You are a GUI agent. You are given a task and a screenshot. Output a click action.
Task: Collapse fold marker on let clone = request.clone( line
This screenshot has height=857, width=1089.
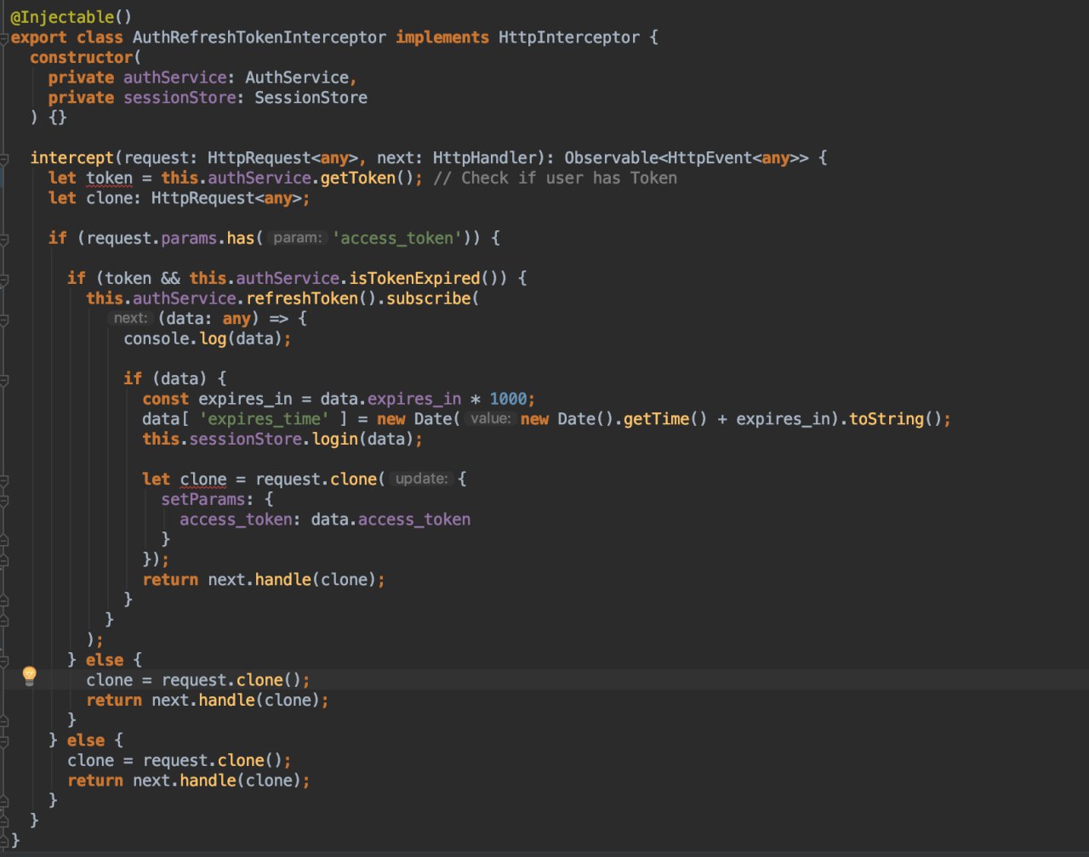point(3,480)
